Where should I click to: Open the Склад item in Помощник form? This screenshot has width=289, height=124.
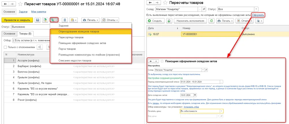tap(206, 70)
